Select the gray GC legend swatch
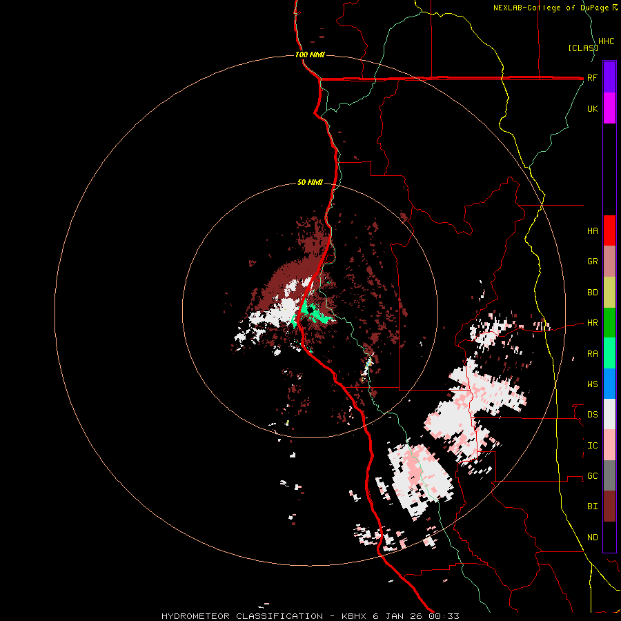The width and height of the screenshot is (621, 621). pos(609,475)
